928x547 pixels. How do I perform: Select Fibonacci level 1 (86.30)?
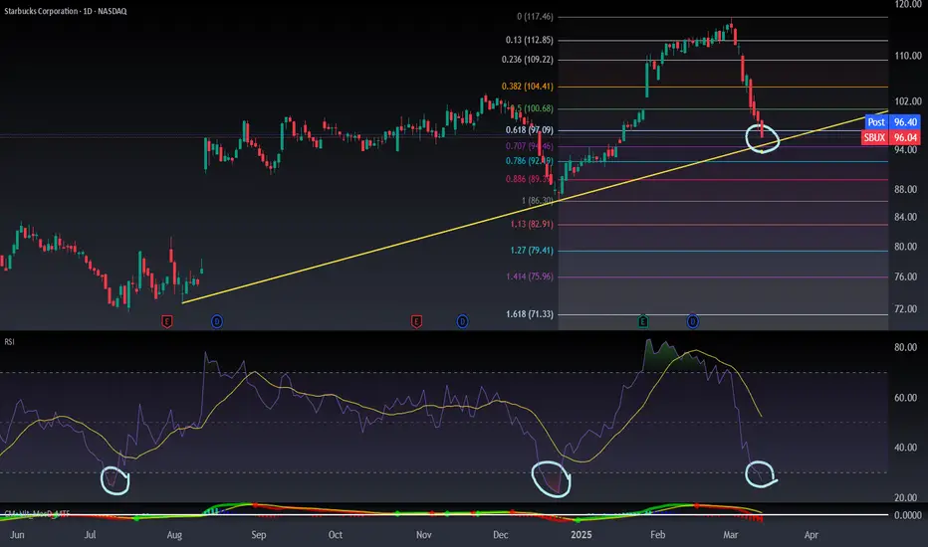538,201
